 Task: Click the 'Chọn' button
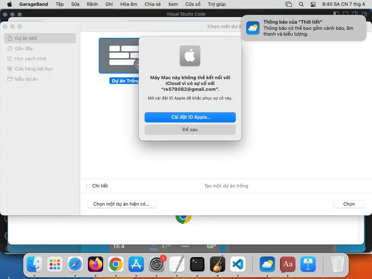point(349,204)
